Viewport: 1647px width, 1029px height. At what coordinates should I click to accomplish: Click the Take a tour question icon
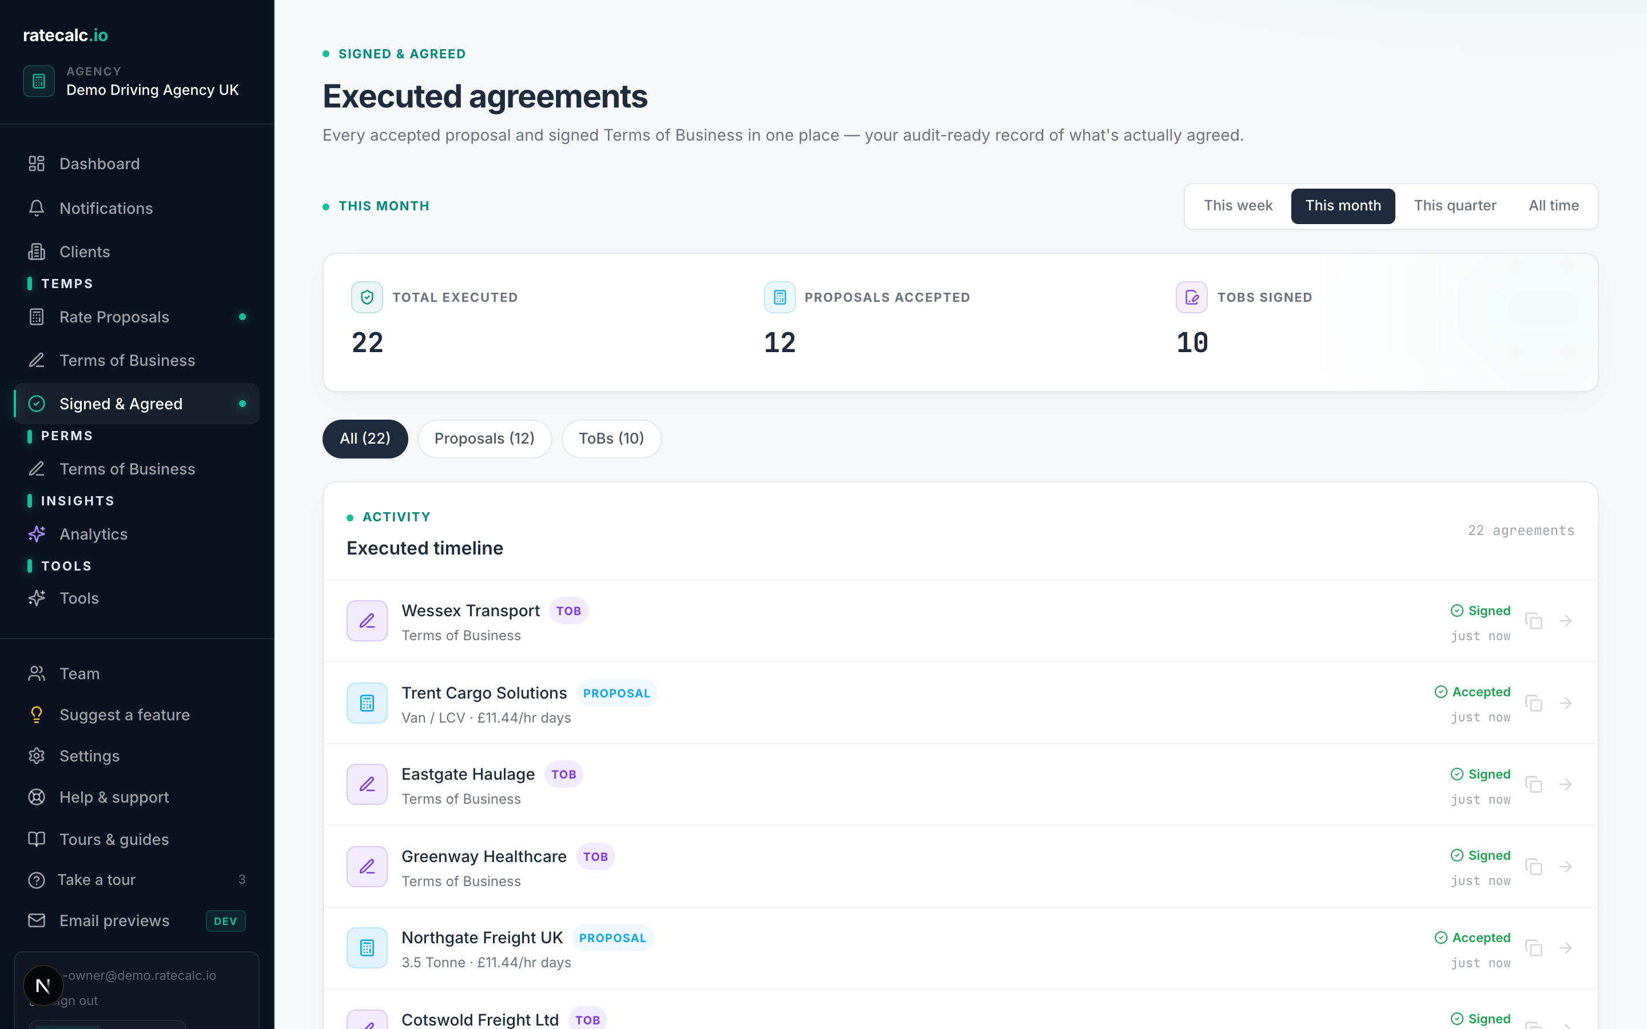[37, 880]
